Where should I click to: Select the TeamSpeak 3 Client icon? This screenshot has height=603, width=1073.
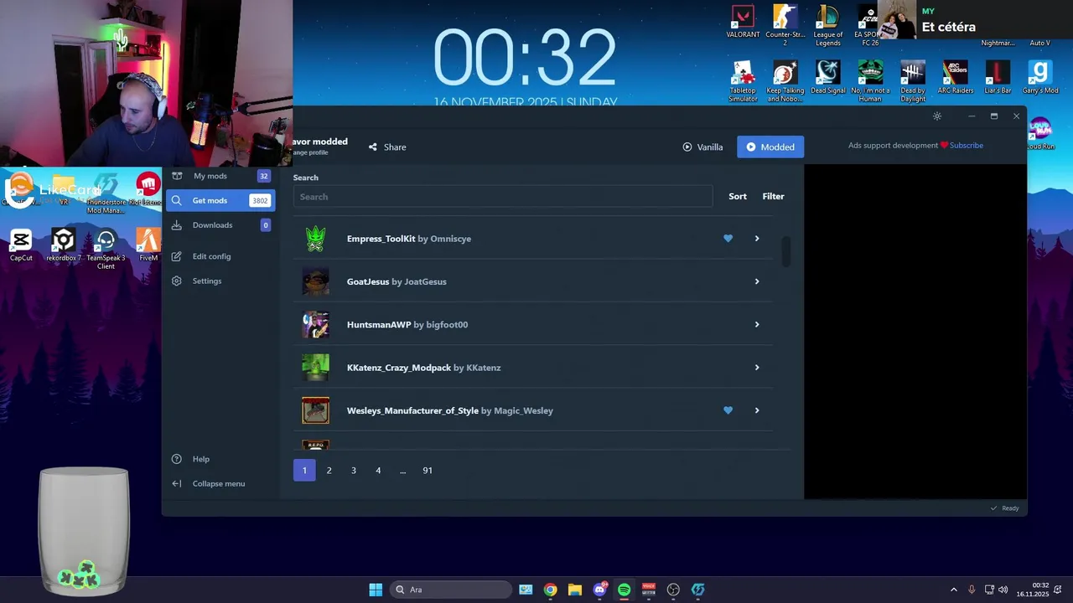pyautogui.click(x=106, y=250)
